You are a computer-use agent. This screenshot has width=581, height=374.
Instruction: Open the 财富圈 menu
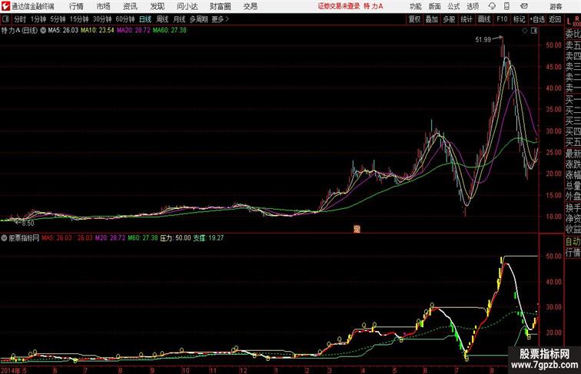[x=220, y=6]
